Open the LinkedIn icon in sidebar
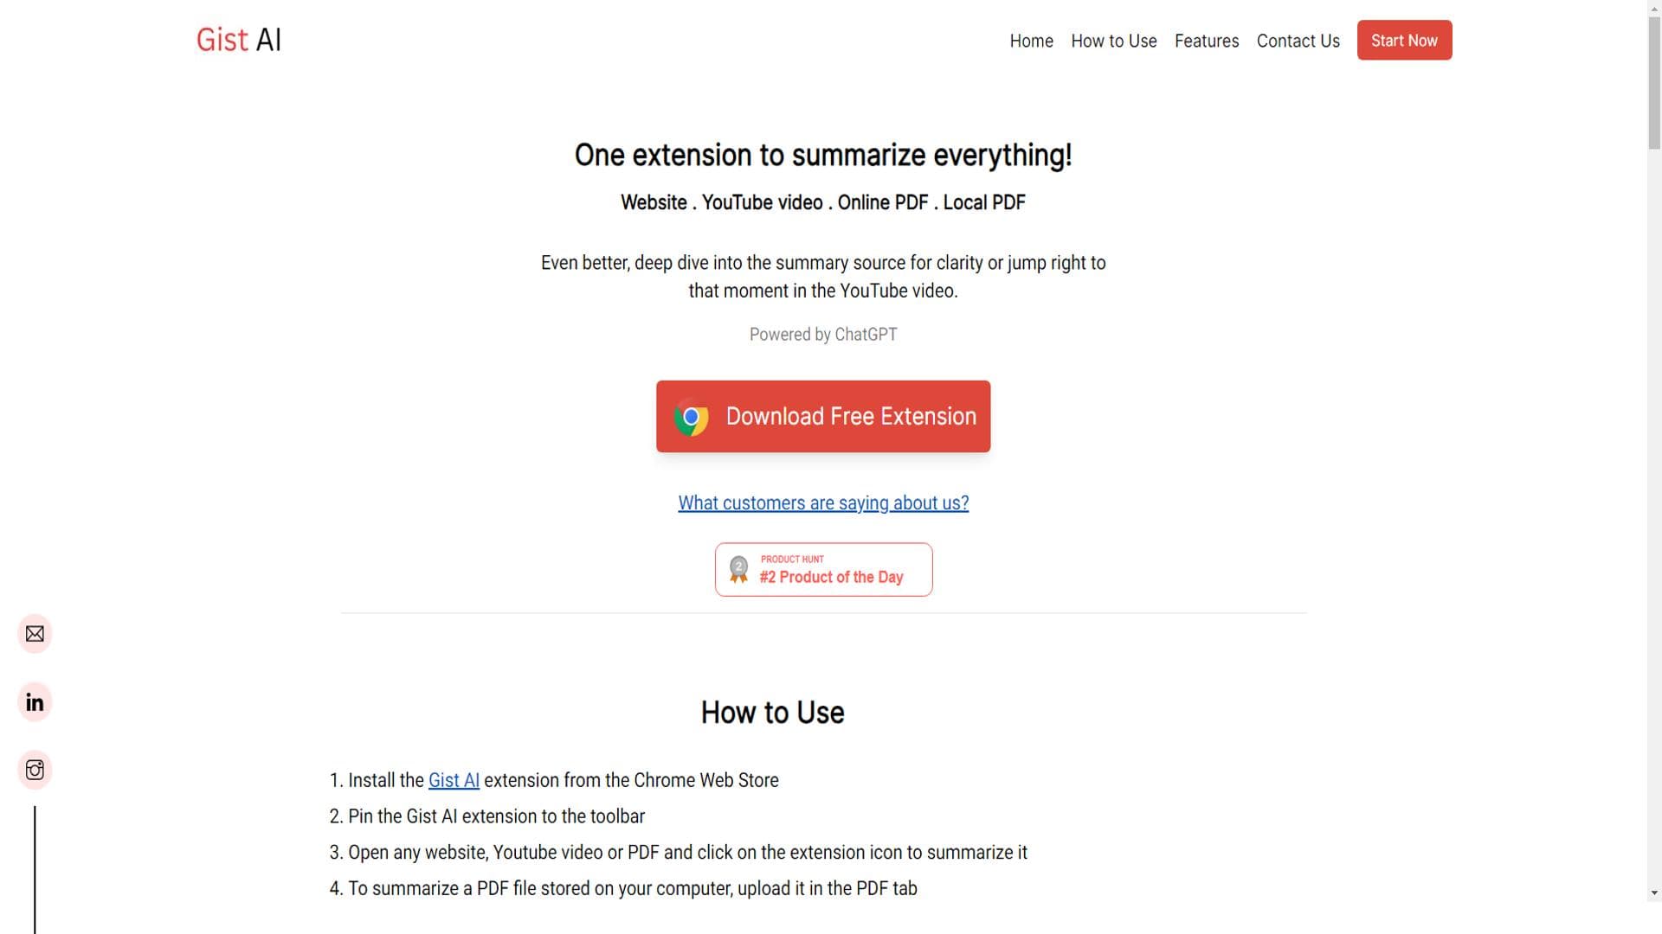Screen dimensions: 1662x934 [35, 702]
